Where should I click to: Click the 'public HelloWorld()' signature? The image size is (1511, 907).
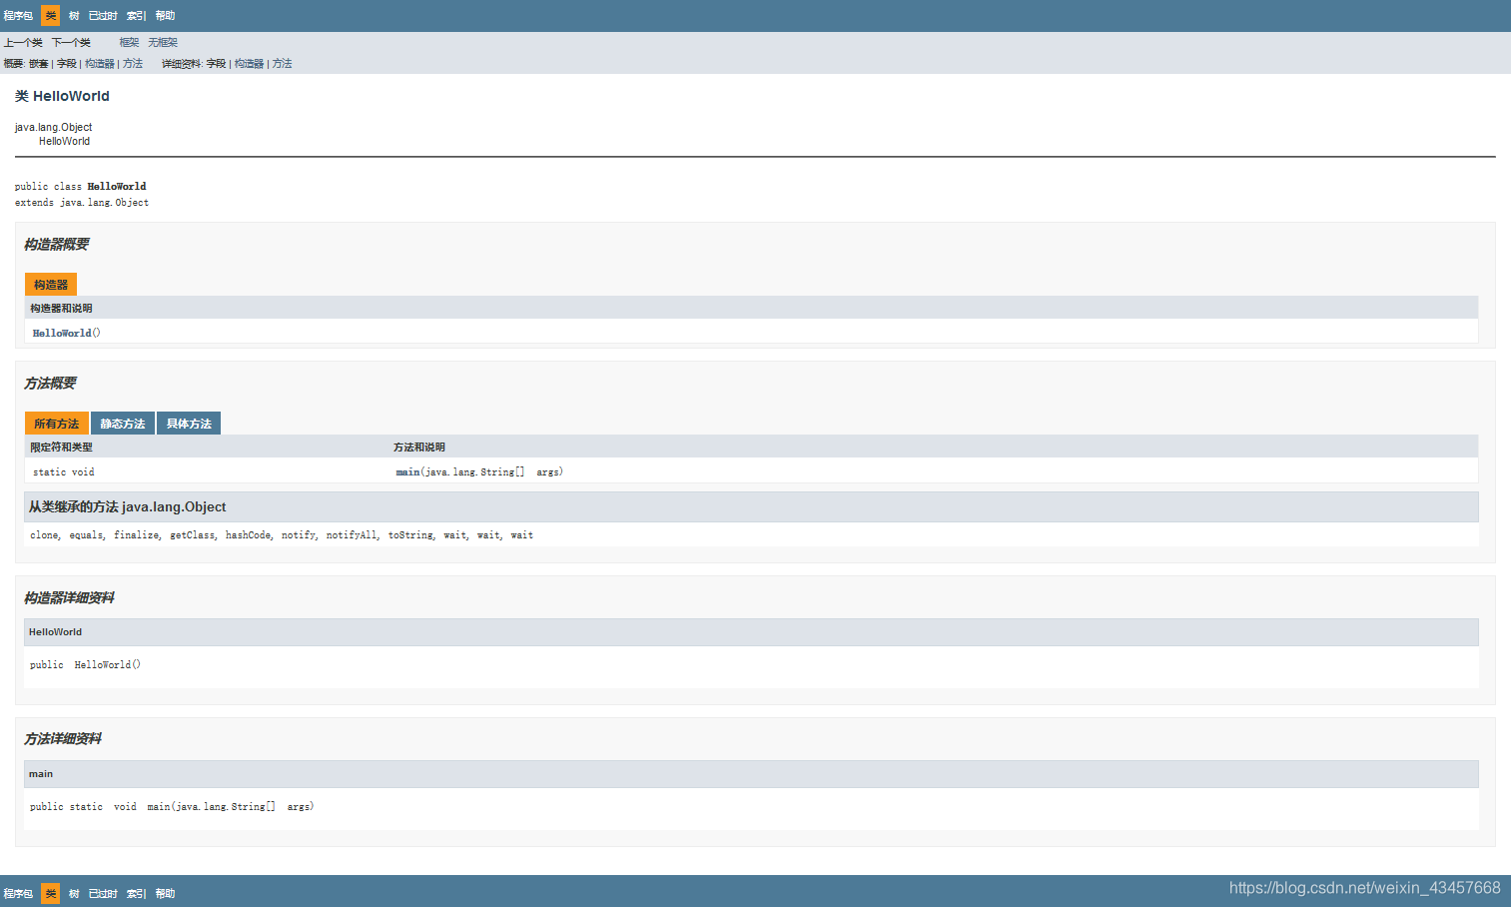pos(85,665)
